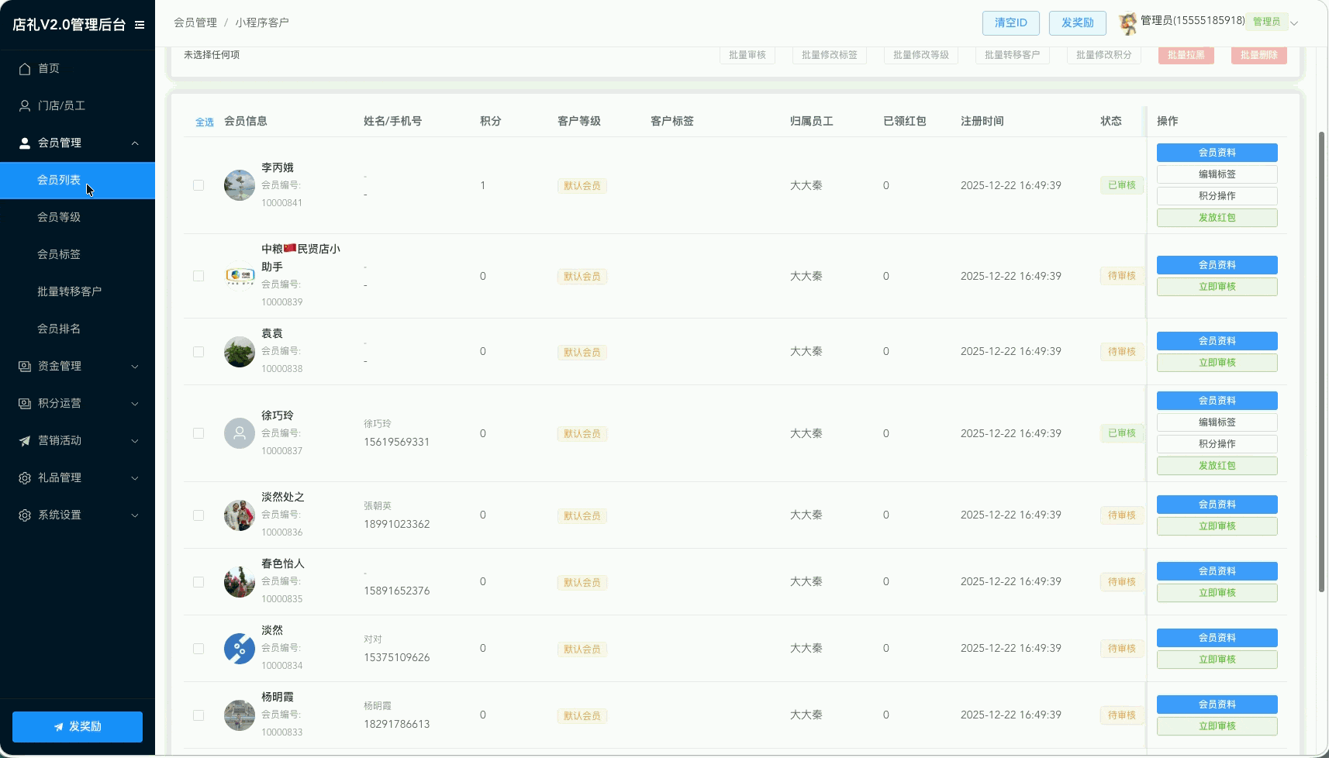Expand the 积分运营 submenu arrow
Viewport: 1329px width, 758px height.
click(135, 404)
